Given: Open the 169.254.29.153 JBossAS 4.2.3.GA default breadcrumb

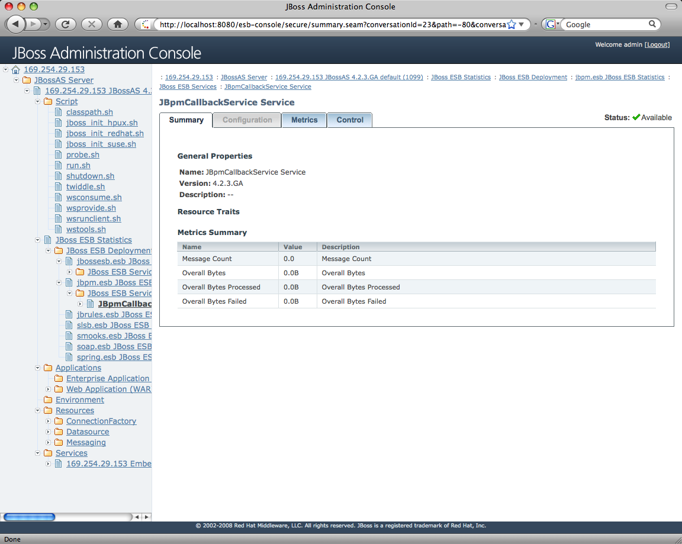Looking at the screenshot, I should [349, 77].
